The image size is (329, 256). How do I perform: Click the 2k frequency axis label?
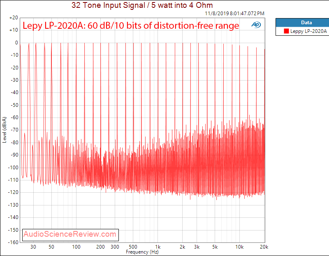182,247
